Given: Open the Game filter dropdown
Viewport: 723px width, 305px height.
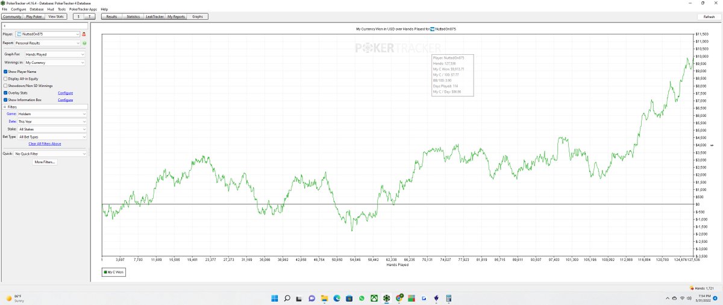Looking at the screenshot, I should pyautogui.click(x=52, y=114).
